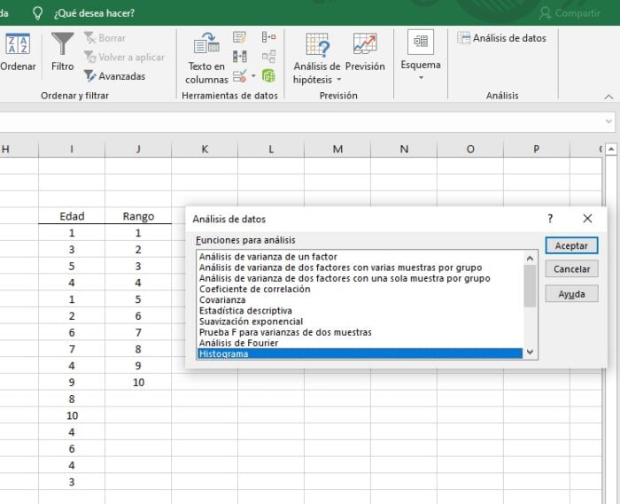Open Análisis de hipótesis menu
Screen dimensions: 620x504
click(x=317, y=58)
